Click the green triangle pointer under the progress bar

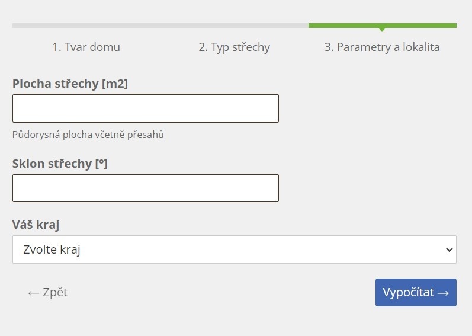[x=382, y=30]
